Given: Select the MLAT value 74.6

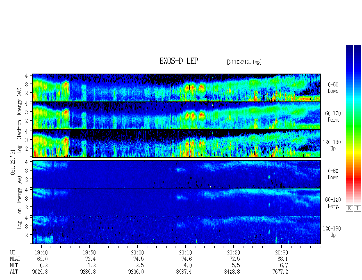Looking at the screenshot, I should [186, 259].
